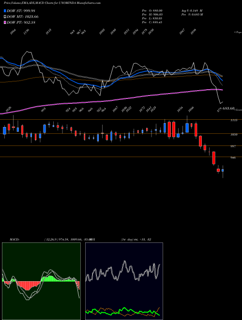Click the 946 price level label

[x=233, y=158]
